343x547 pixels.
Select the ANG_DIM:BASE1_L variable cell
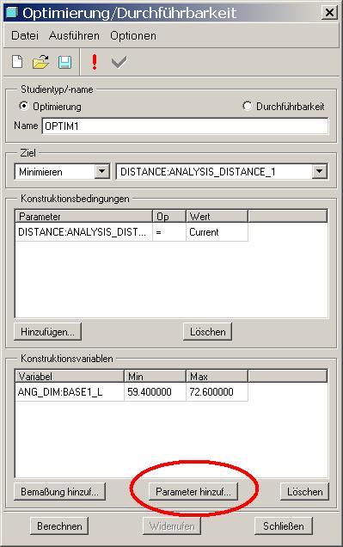pos(70,392)
